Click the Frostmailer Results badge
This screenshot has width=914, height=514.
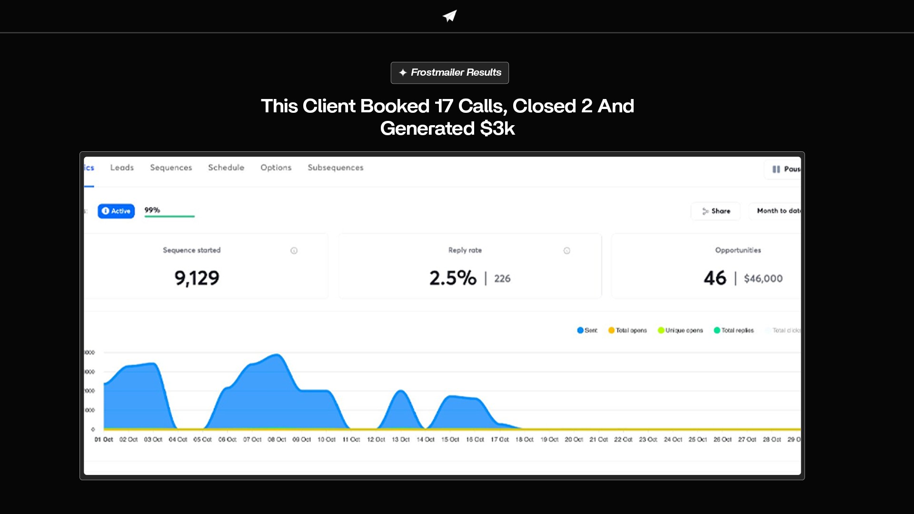coord(449,73)
